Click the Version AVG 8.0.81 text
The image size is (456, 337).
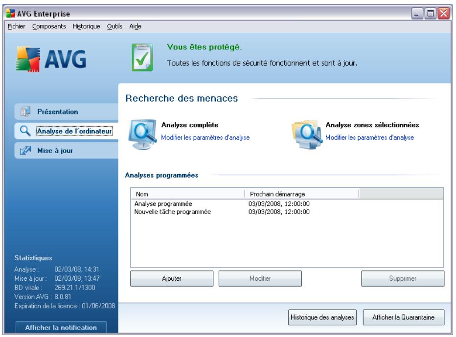click(x=43, y=296)
